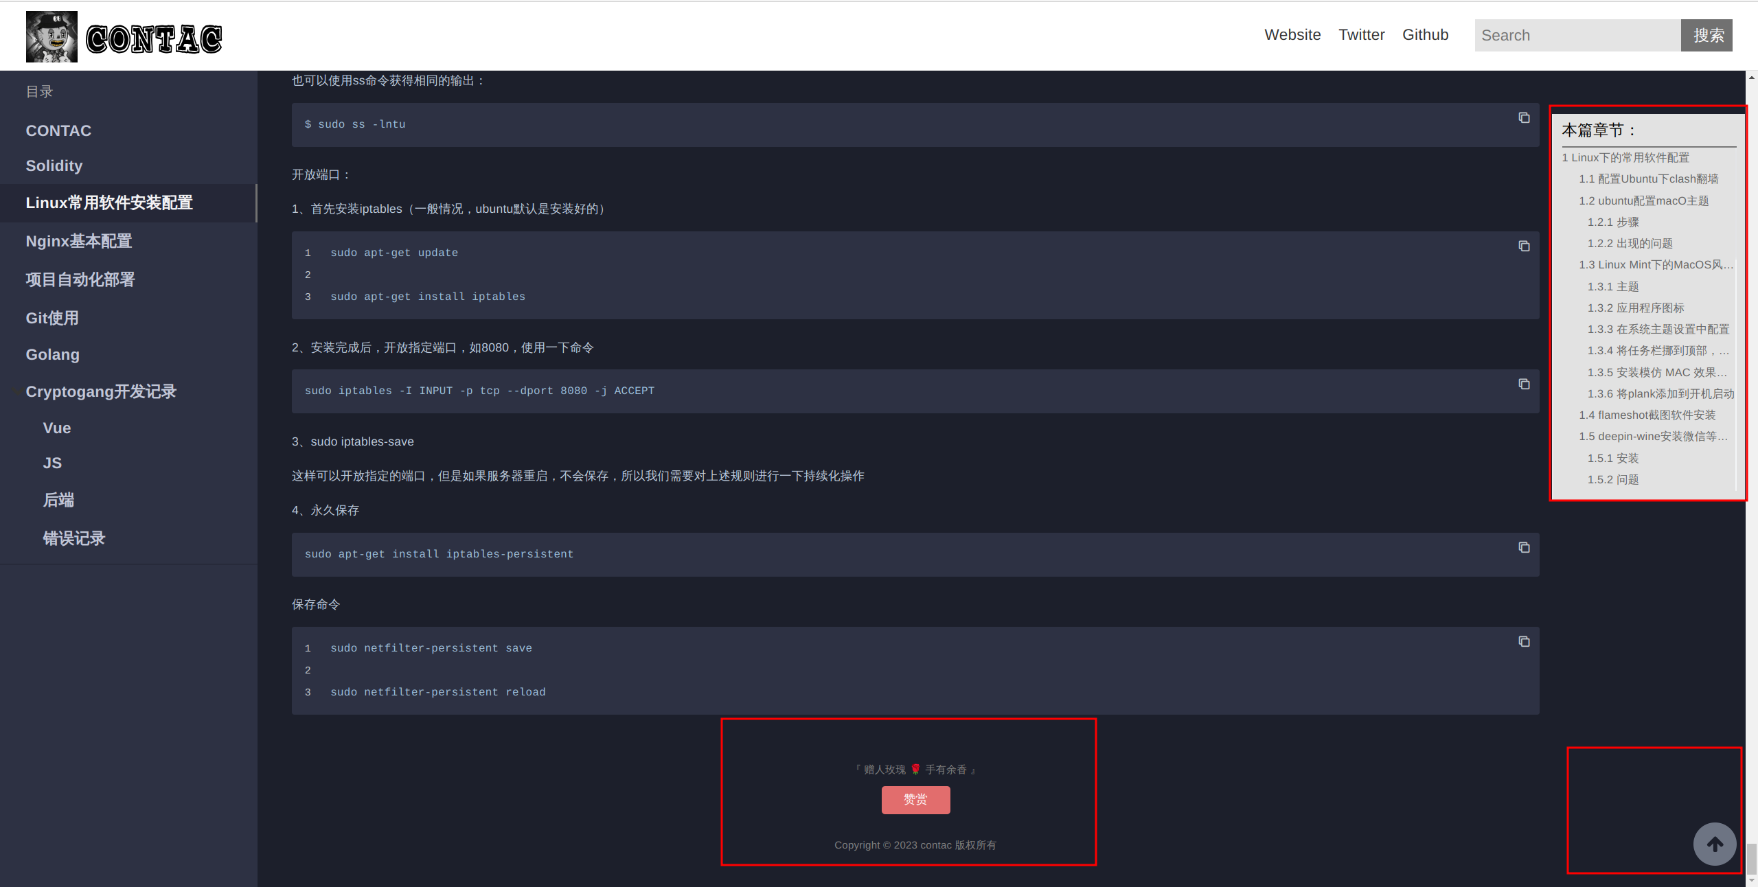Open the Website link in header
Viewport: 1758px width, 887px height.
tap(1292, 35)
